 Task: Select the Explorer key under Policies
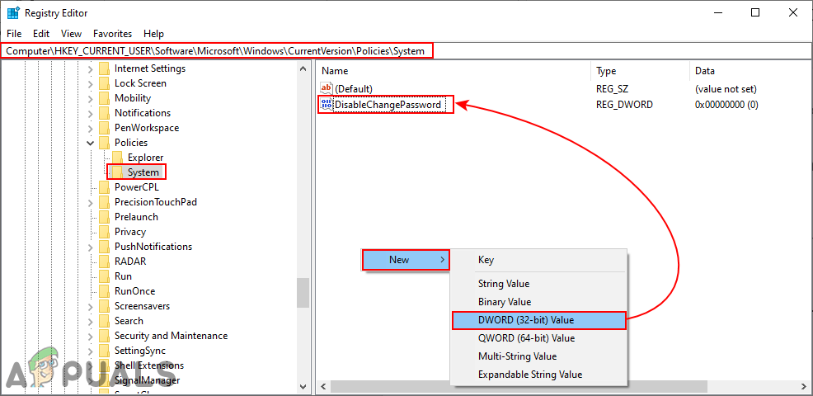tap(145, 158)
